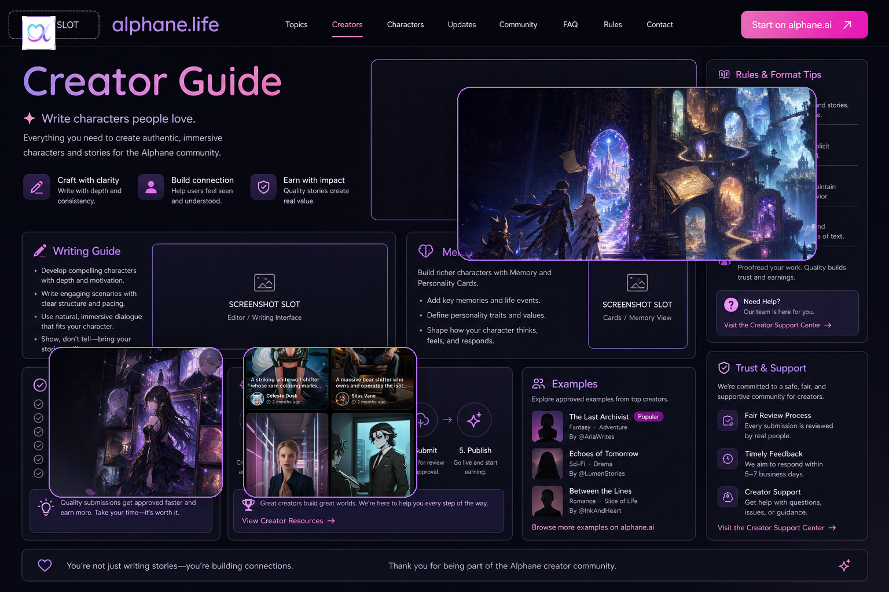Screen dimensions: 889x592
Task: Open the Celeste Dusk character card
Action: coord(287,379)
